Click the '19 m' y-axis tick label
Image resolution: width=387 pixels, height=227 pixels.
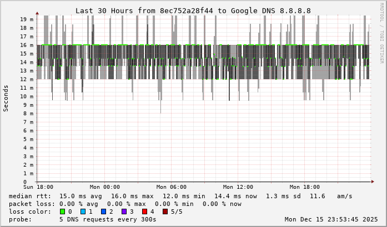pos(27,19)
